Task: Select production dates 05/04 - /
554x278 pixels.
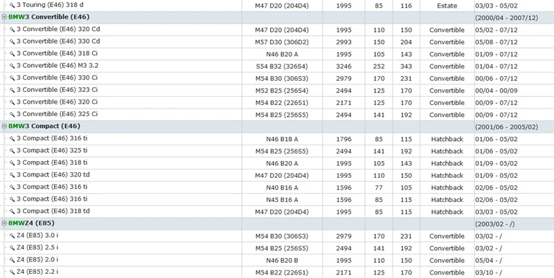Action: point(488,260)
